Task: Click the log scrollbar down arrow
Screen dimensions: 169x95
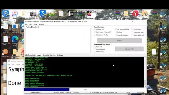Action: [x=145, y=86]
